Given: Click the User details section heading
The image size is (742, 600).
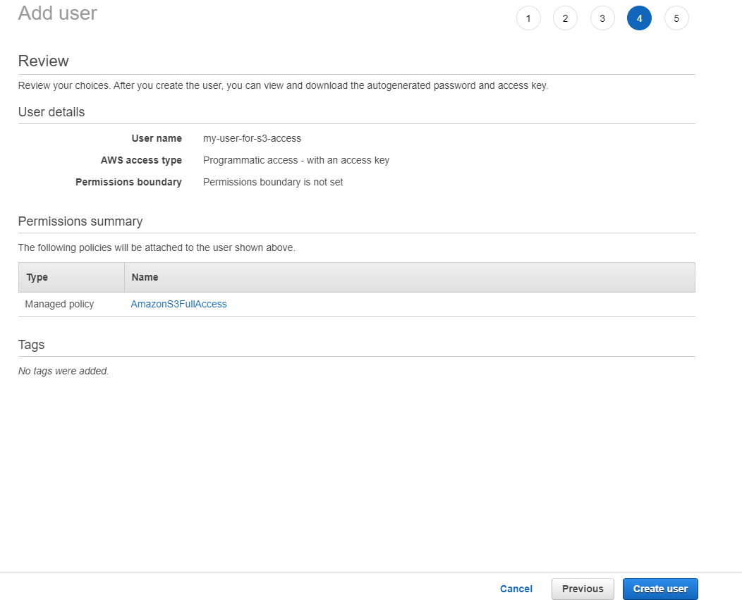Looking at the screenshot, I should click(51, 112).
